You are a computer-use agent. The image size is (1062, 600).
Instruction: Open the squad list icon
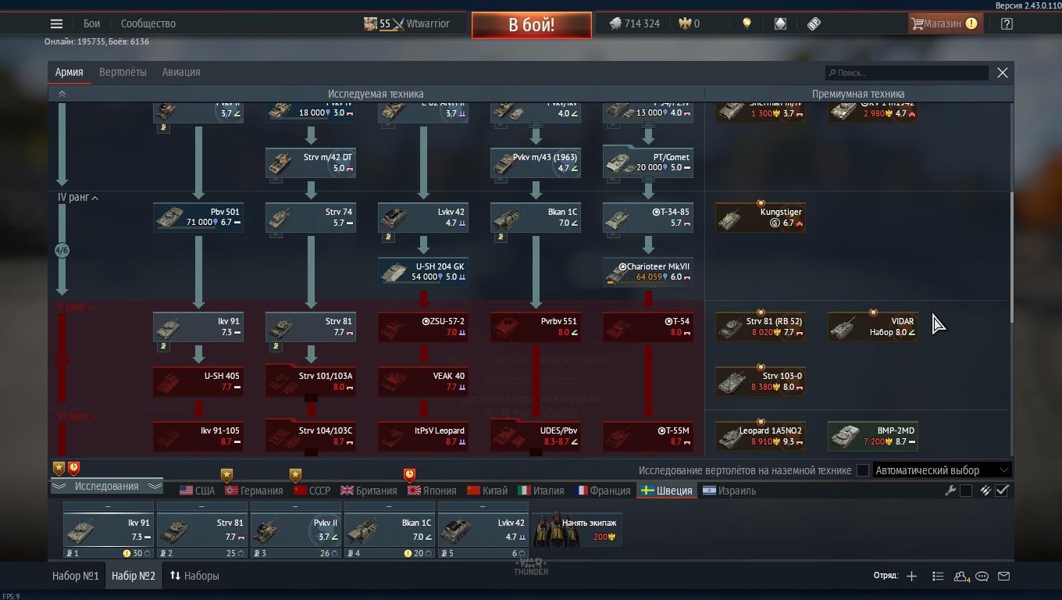point(938,576)
